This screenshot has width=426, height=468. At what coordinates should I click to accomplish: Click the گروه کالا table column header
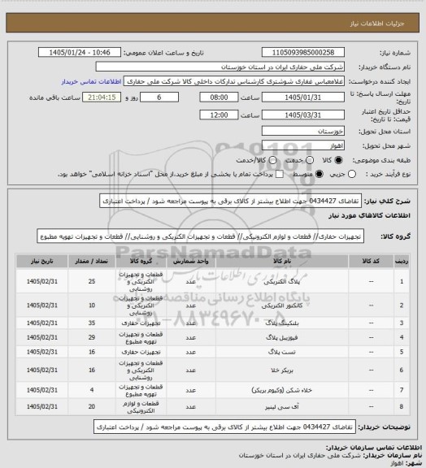click(x=141, y=261)
